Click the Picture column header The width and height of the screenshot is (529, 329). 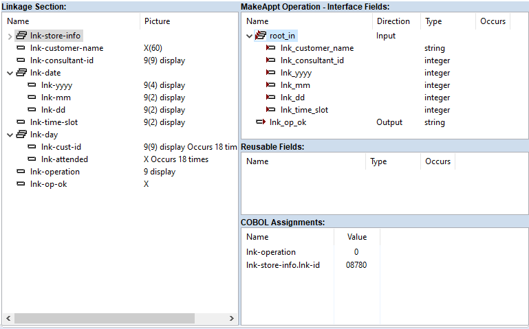click(x=157, y=21)
